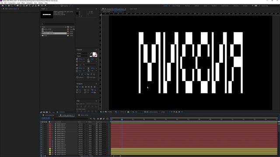Select the Hand tool
This screenshot has width=280, height=157.
click(9, 6)
